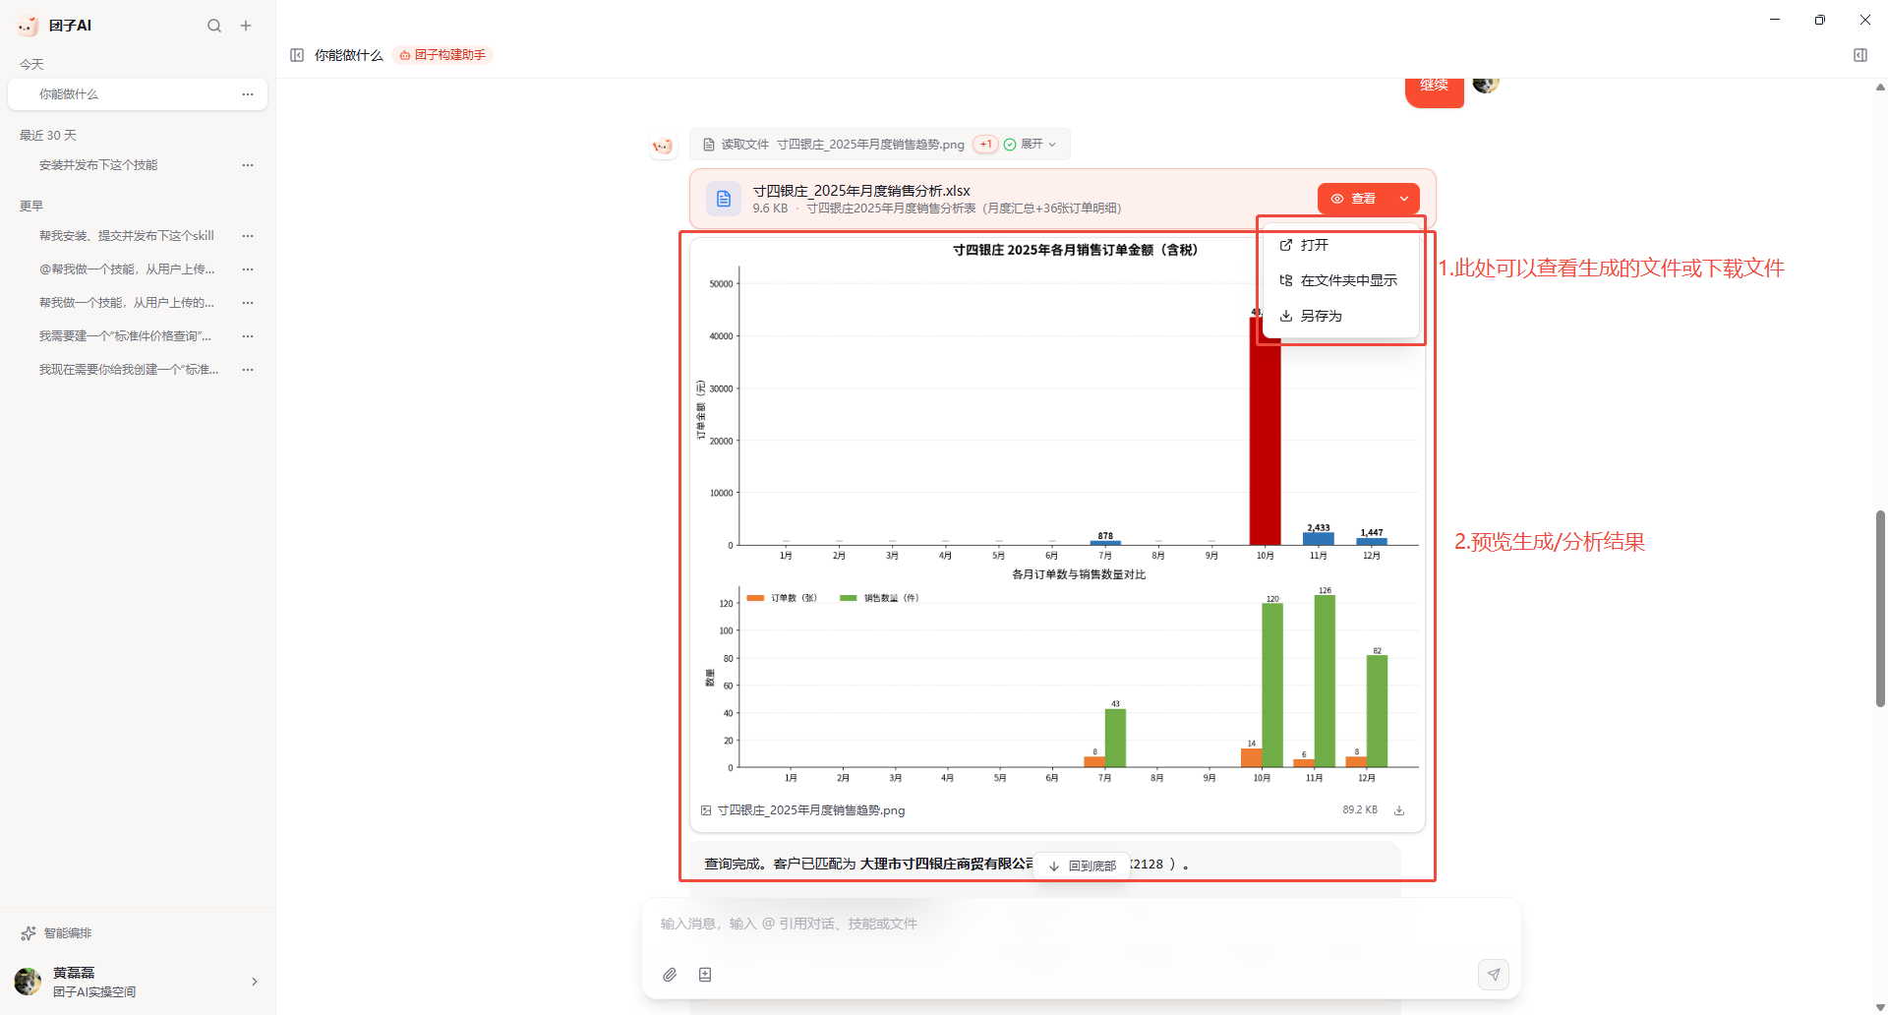Screen dimensions: 1888x1015
Task: Click the search icon in sidebar
Action: coord(213,26)
